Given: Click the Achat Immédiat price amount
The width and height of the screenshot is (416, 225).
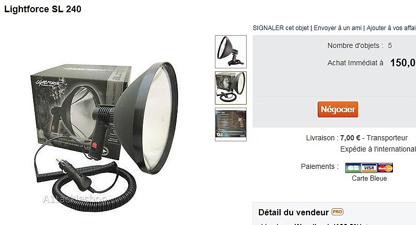Looking at the screenshot, I should click(x=403, y=63).
